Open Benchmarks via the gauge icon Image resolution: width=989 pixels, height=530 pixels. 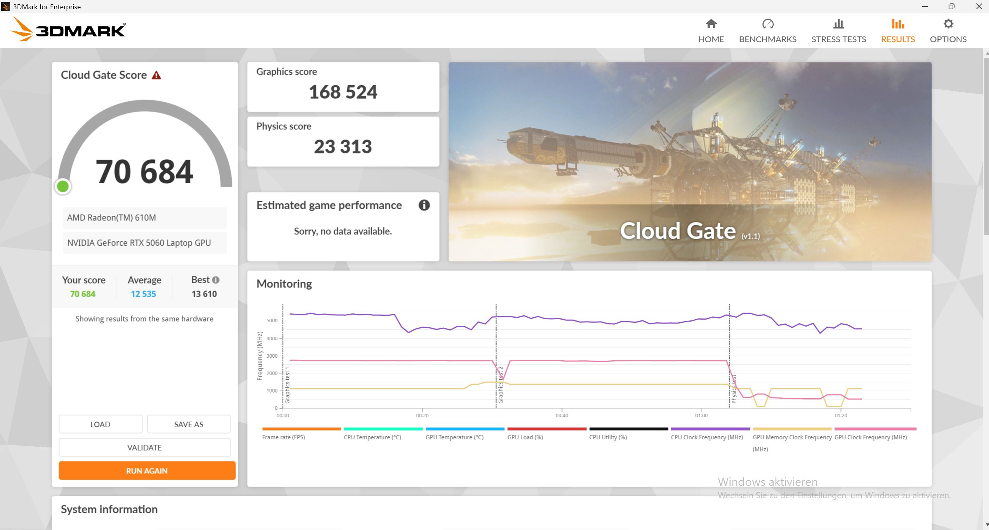click(767, 24)
